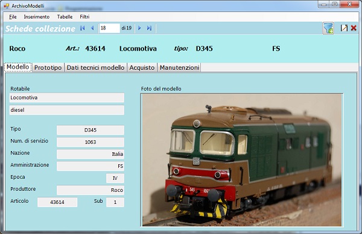Open the Tabelle menu
Image resolution: width=362 pixels, height=234 pixels.
pyautogui.click(x=65, y=17)
